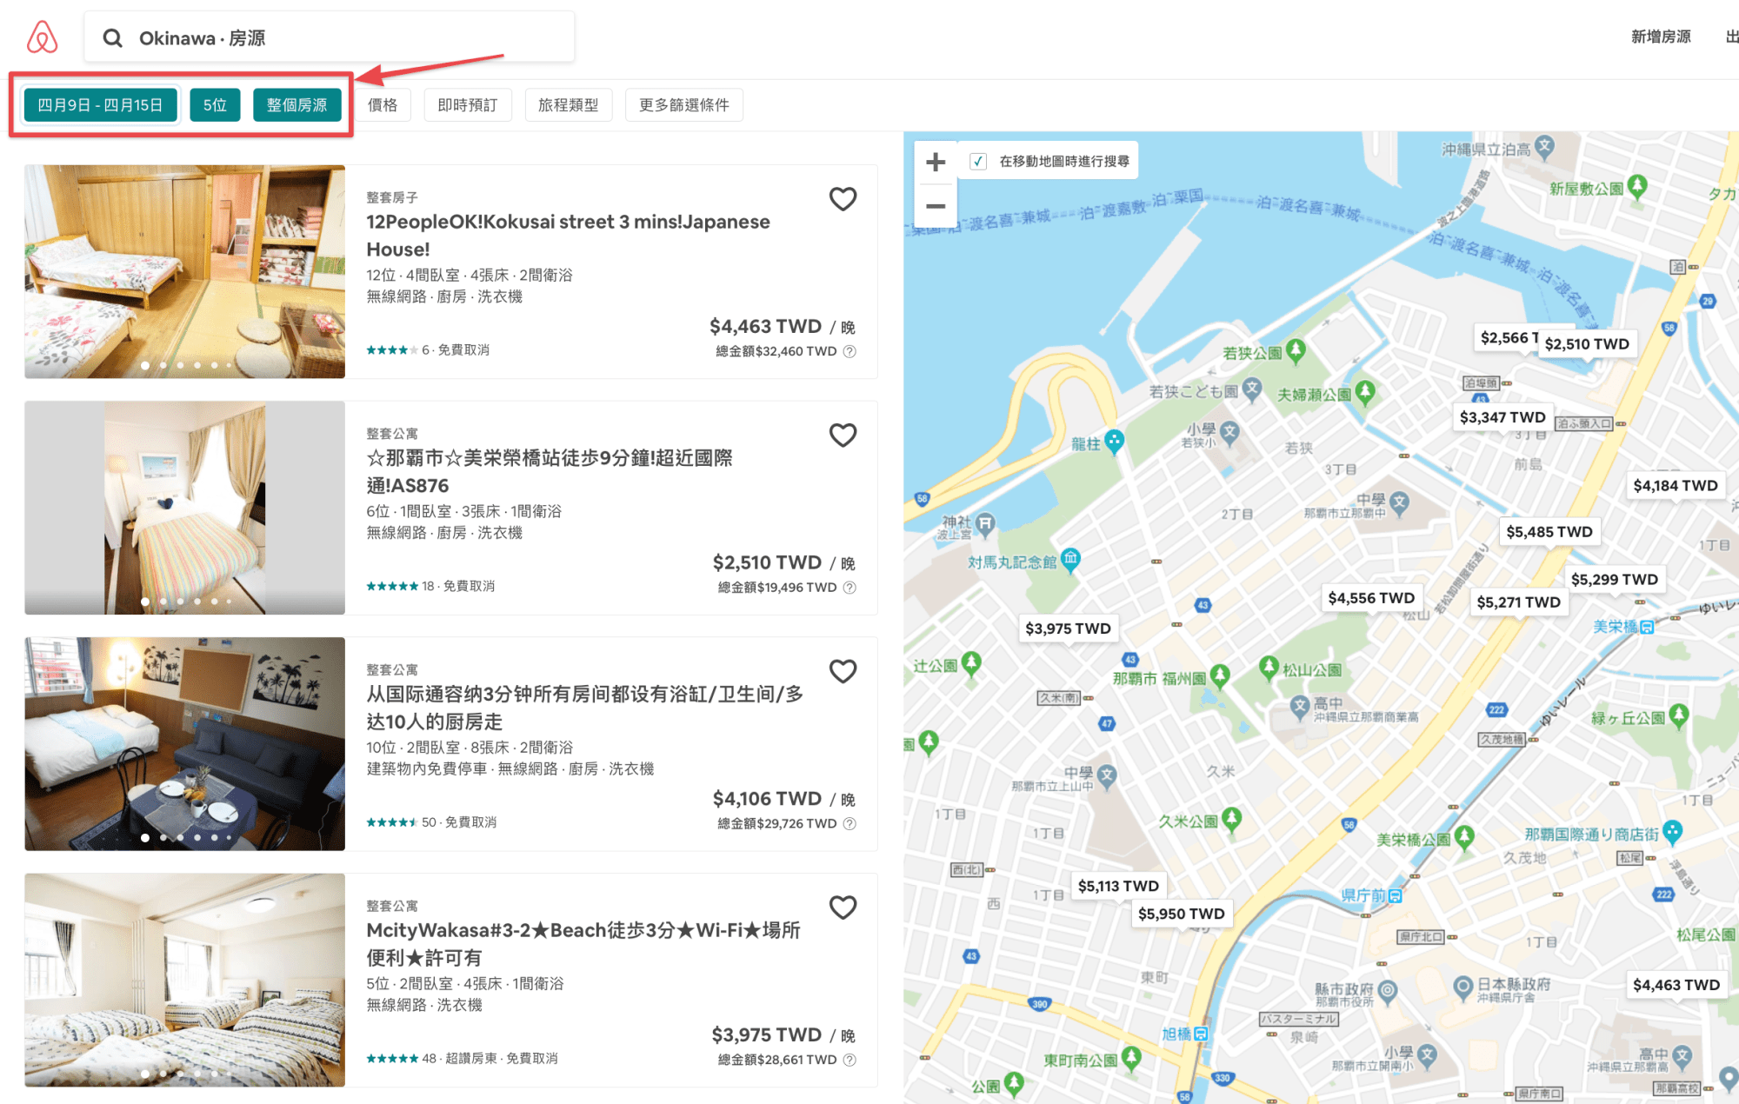
Task: Click the $5,485 TWD map price pin
Action: [x=1549, y=532]
